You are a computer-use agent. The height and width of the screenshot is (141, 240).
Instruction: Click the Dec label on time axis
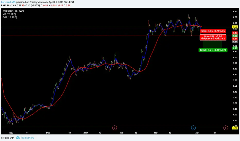(x=48, y=133)
